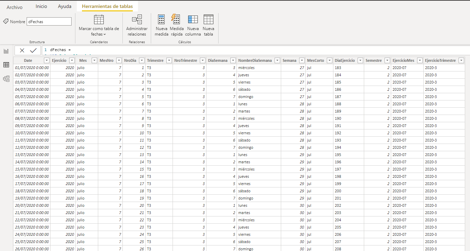Open the DiaEjercicio column filter dropdown
The width and height of the screenshot is (470, 251).
click(360, 60)
